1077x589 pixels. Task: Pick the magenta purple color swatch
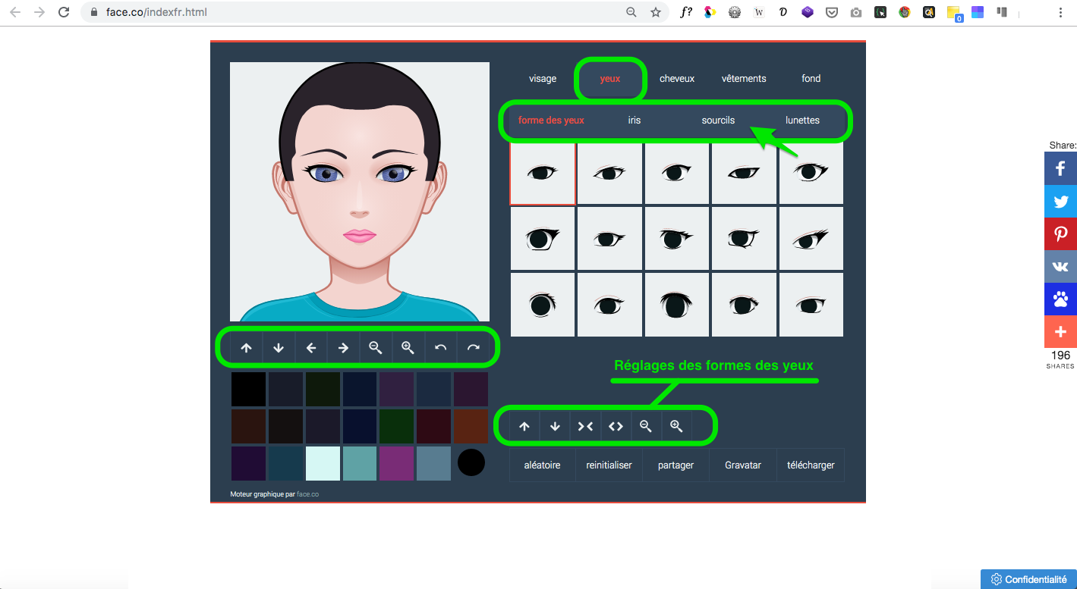(x=397, y=463)
